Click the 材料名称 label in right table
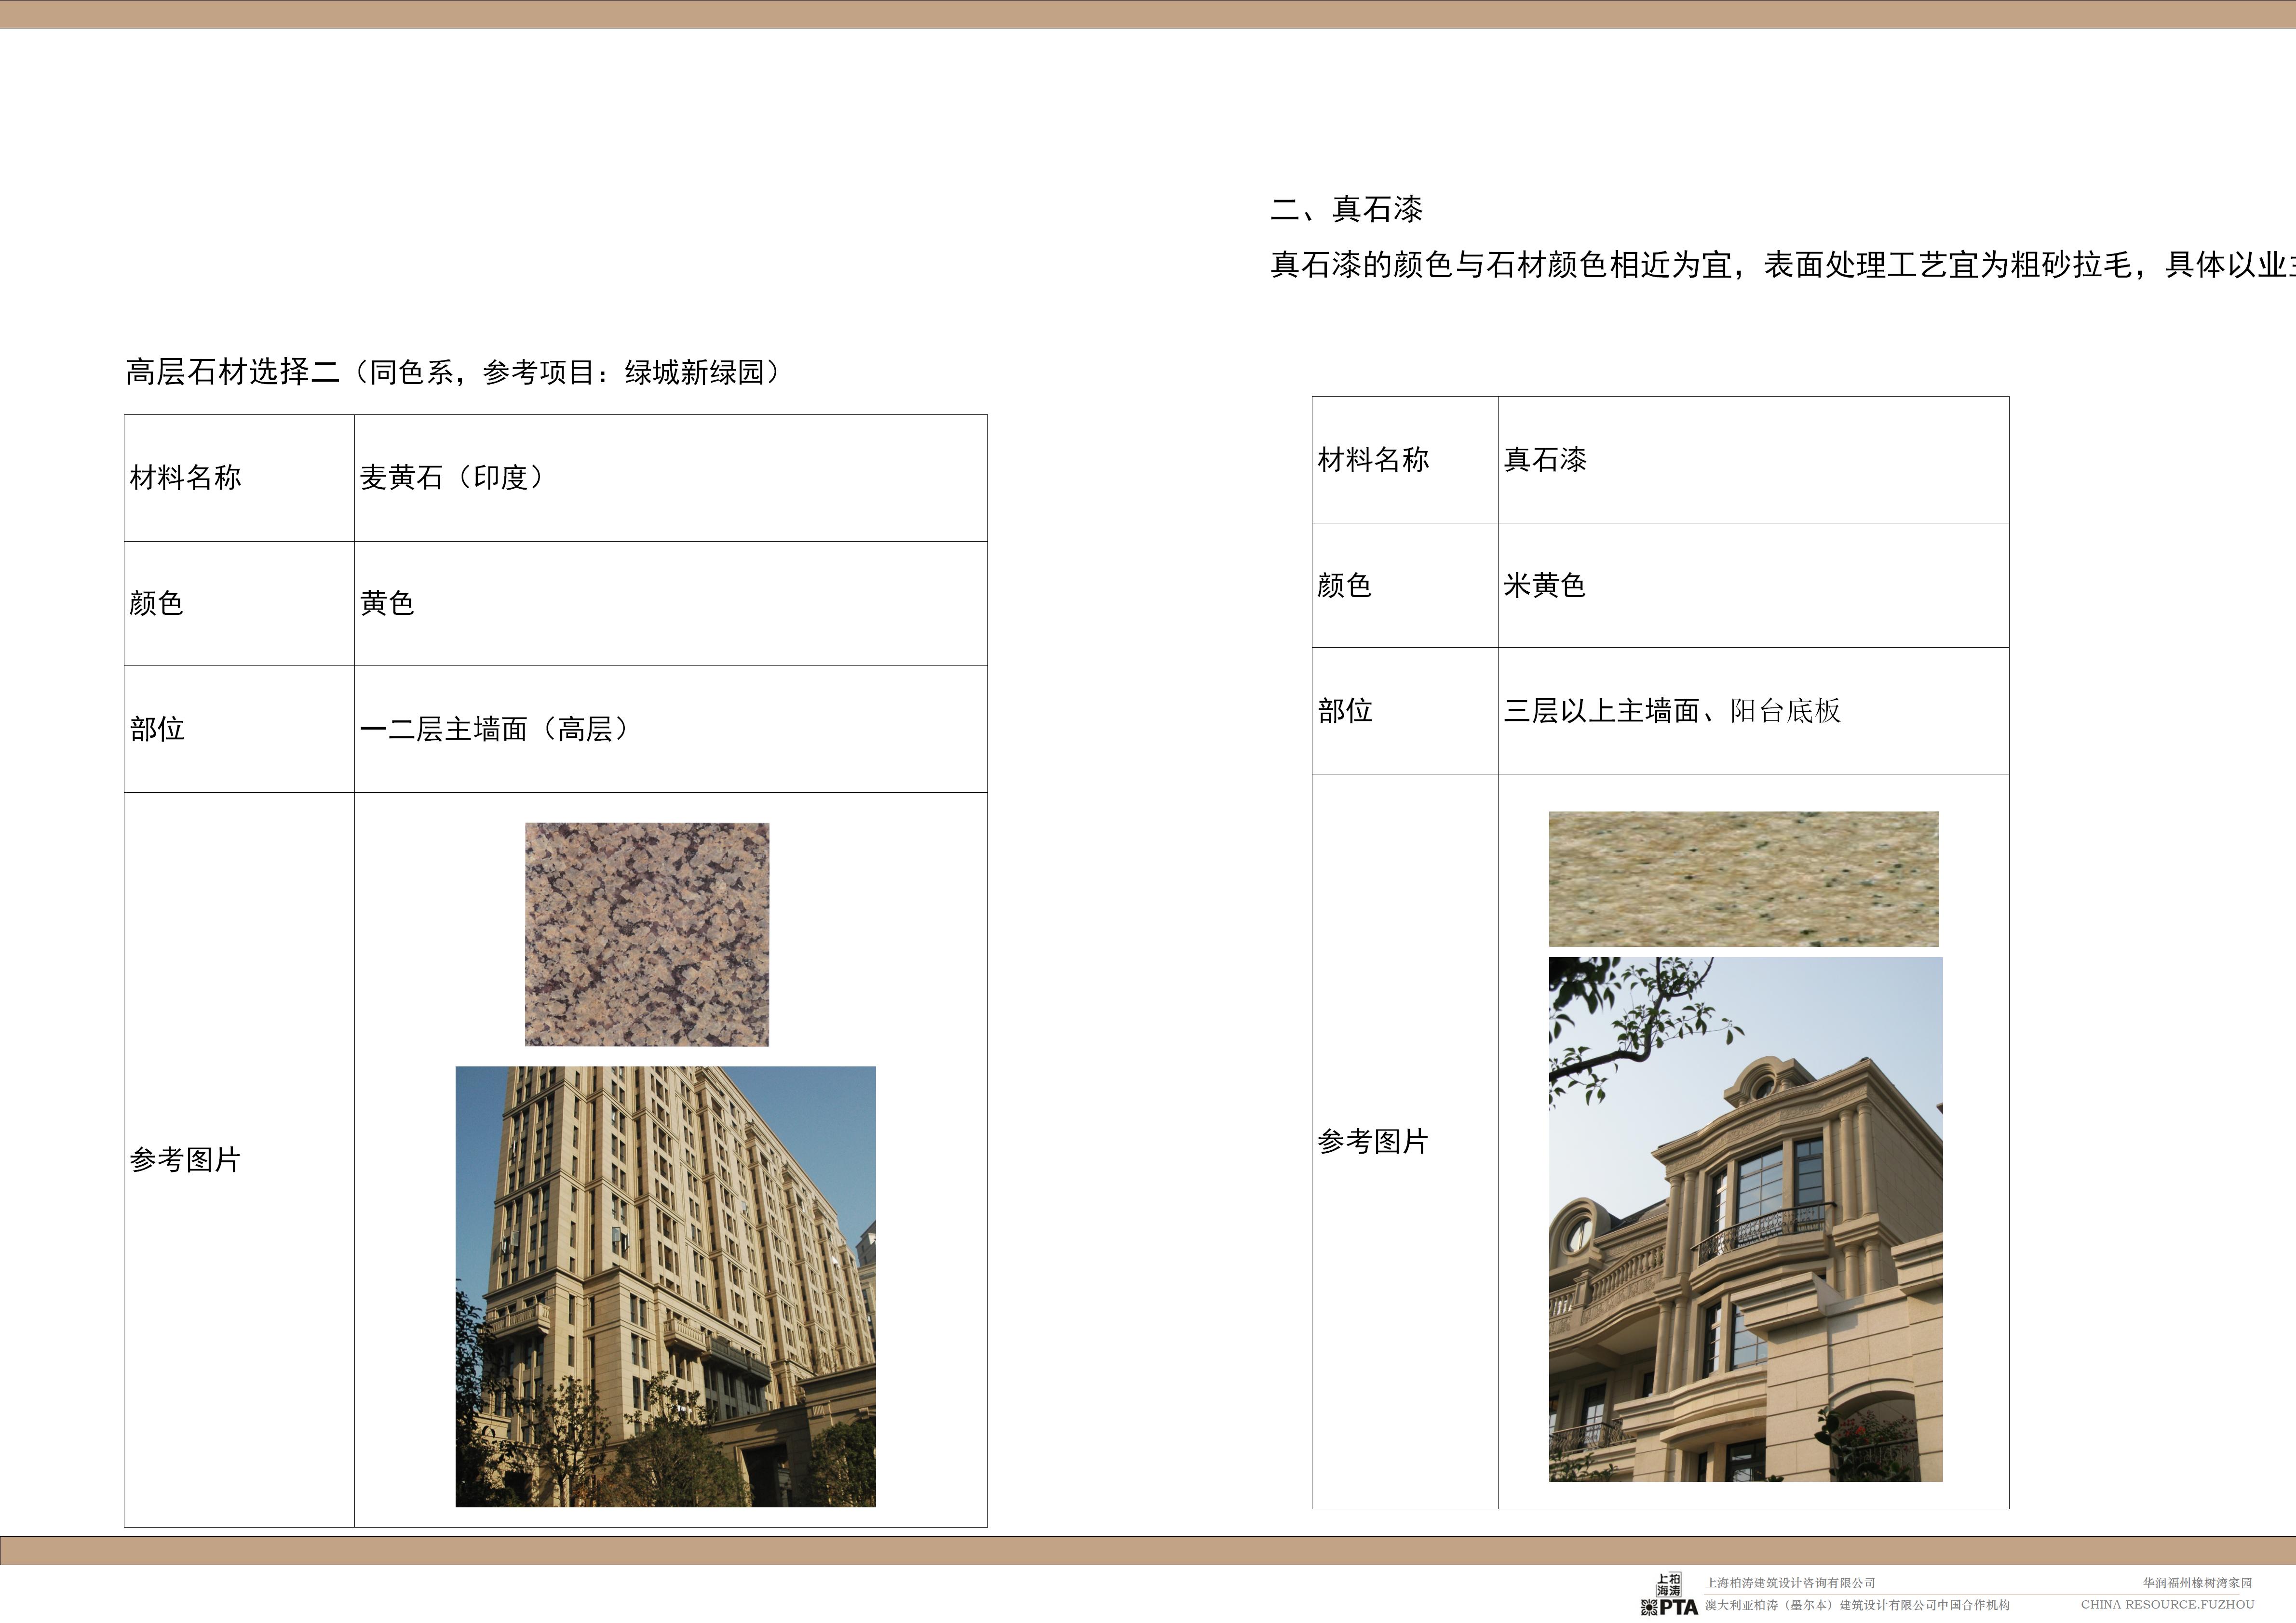This screenshot has height=1623, width=2296. point(1373,460)
